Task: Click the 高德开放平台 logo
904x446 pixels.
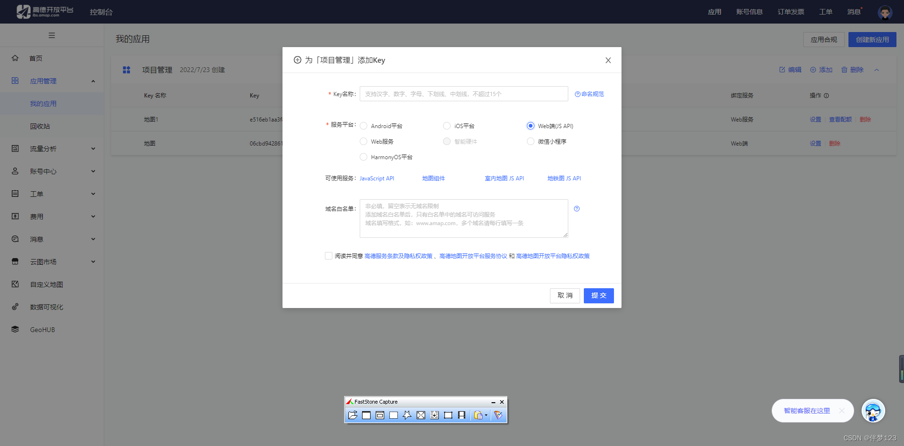Action: pyautogui.click(x=45, y=11)
